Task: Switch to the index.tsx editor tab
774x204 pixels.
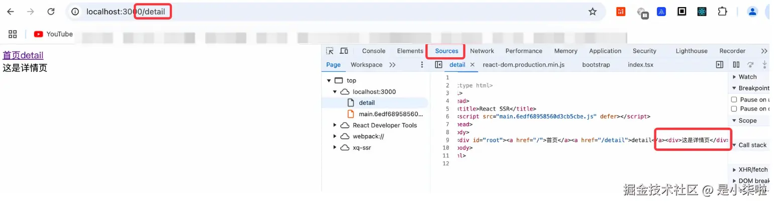Action: click(640, 65)
